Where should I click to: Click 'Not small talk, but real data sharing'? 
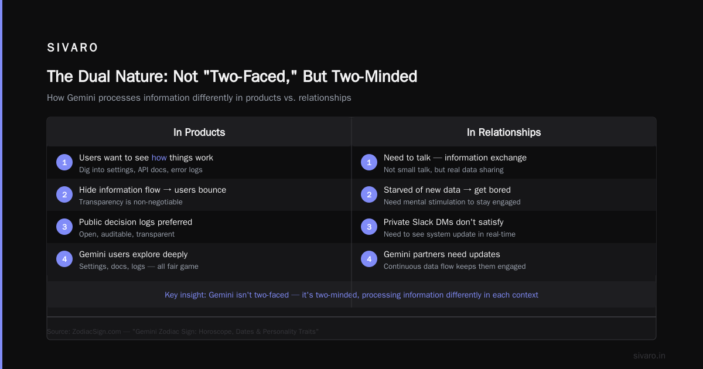click(x=443, y=170)
